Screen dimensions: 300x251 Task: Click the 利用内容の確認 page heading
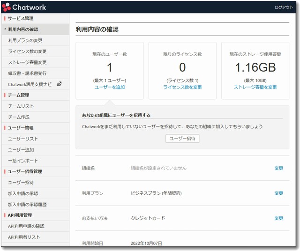[97, 29]
